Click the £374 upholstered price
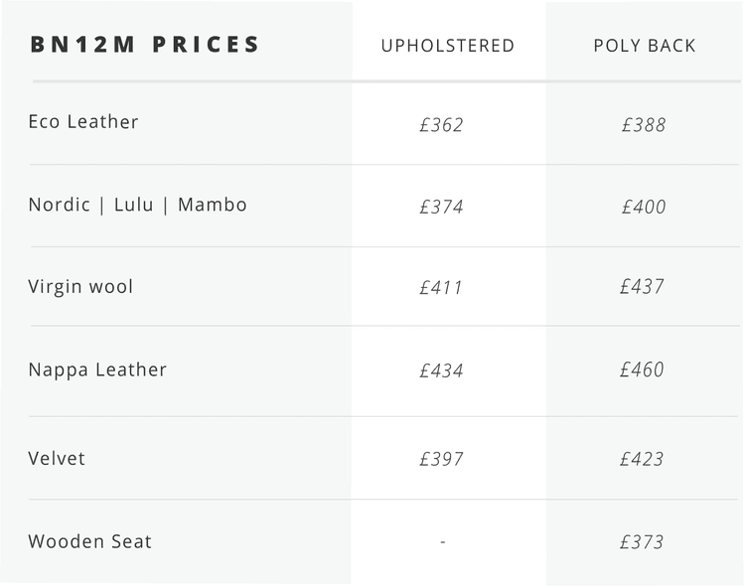This screenshot has width=745, height=588. 441,208
